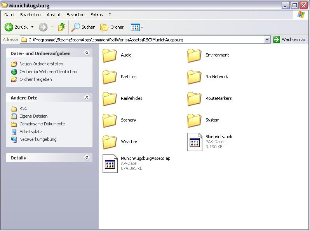
Task: Click the up one folder level icon
Action: (x=62, y=27)
